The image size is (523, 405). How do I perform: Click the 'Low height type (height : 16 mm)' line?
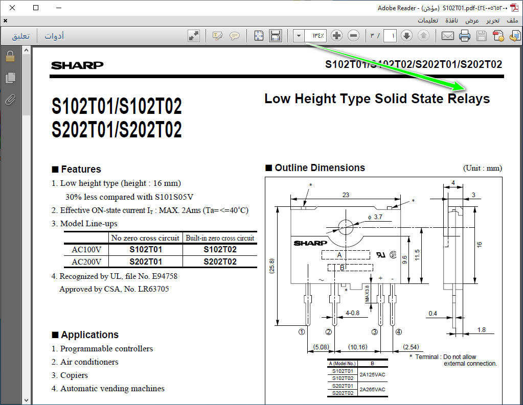117,183
